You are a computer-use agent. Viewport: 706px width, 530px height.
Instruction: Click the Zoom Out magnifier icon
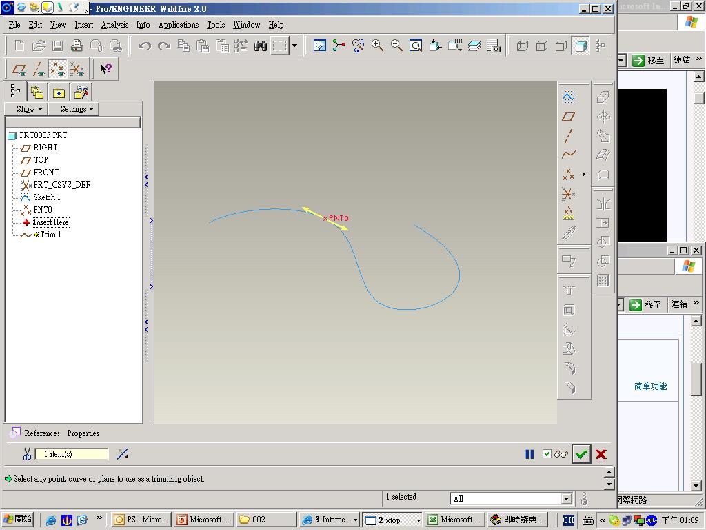pos(396,46)
